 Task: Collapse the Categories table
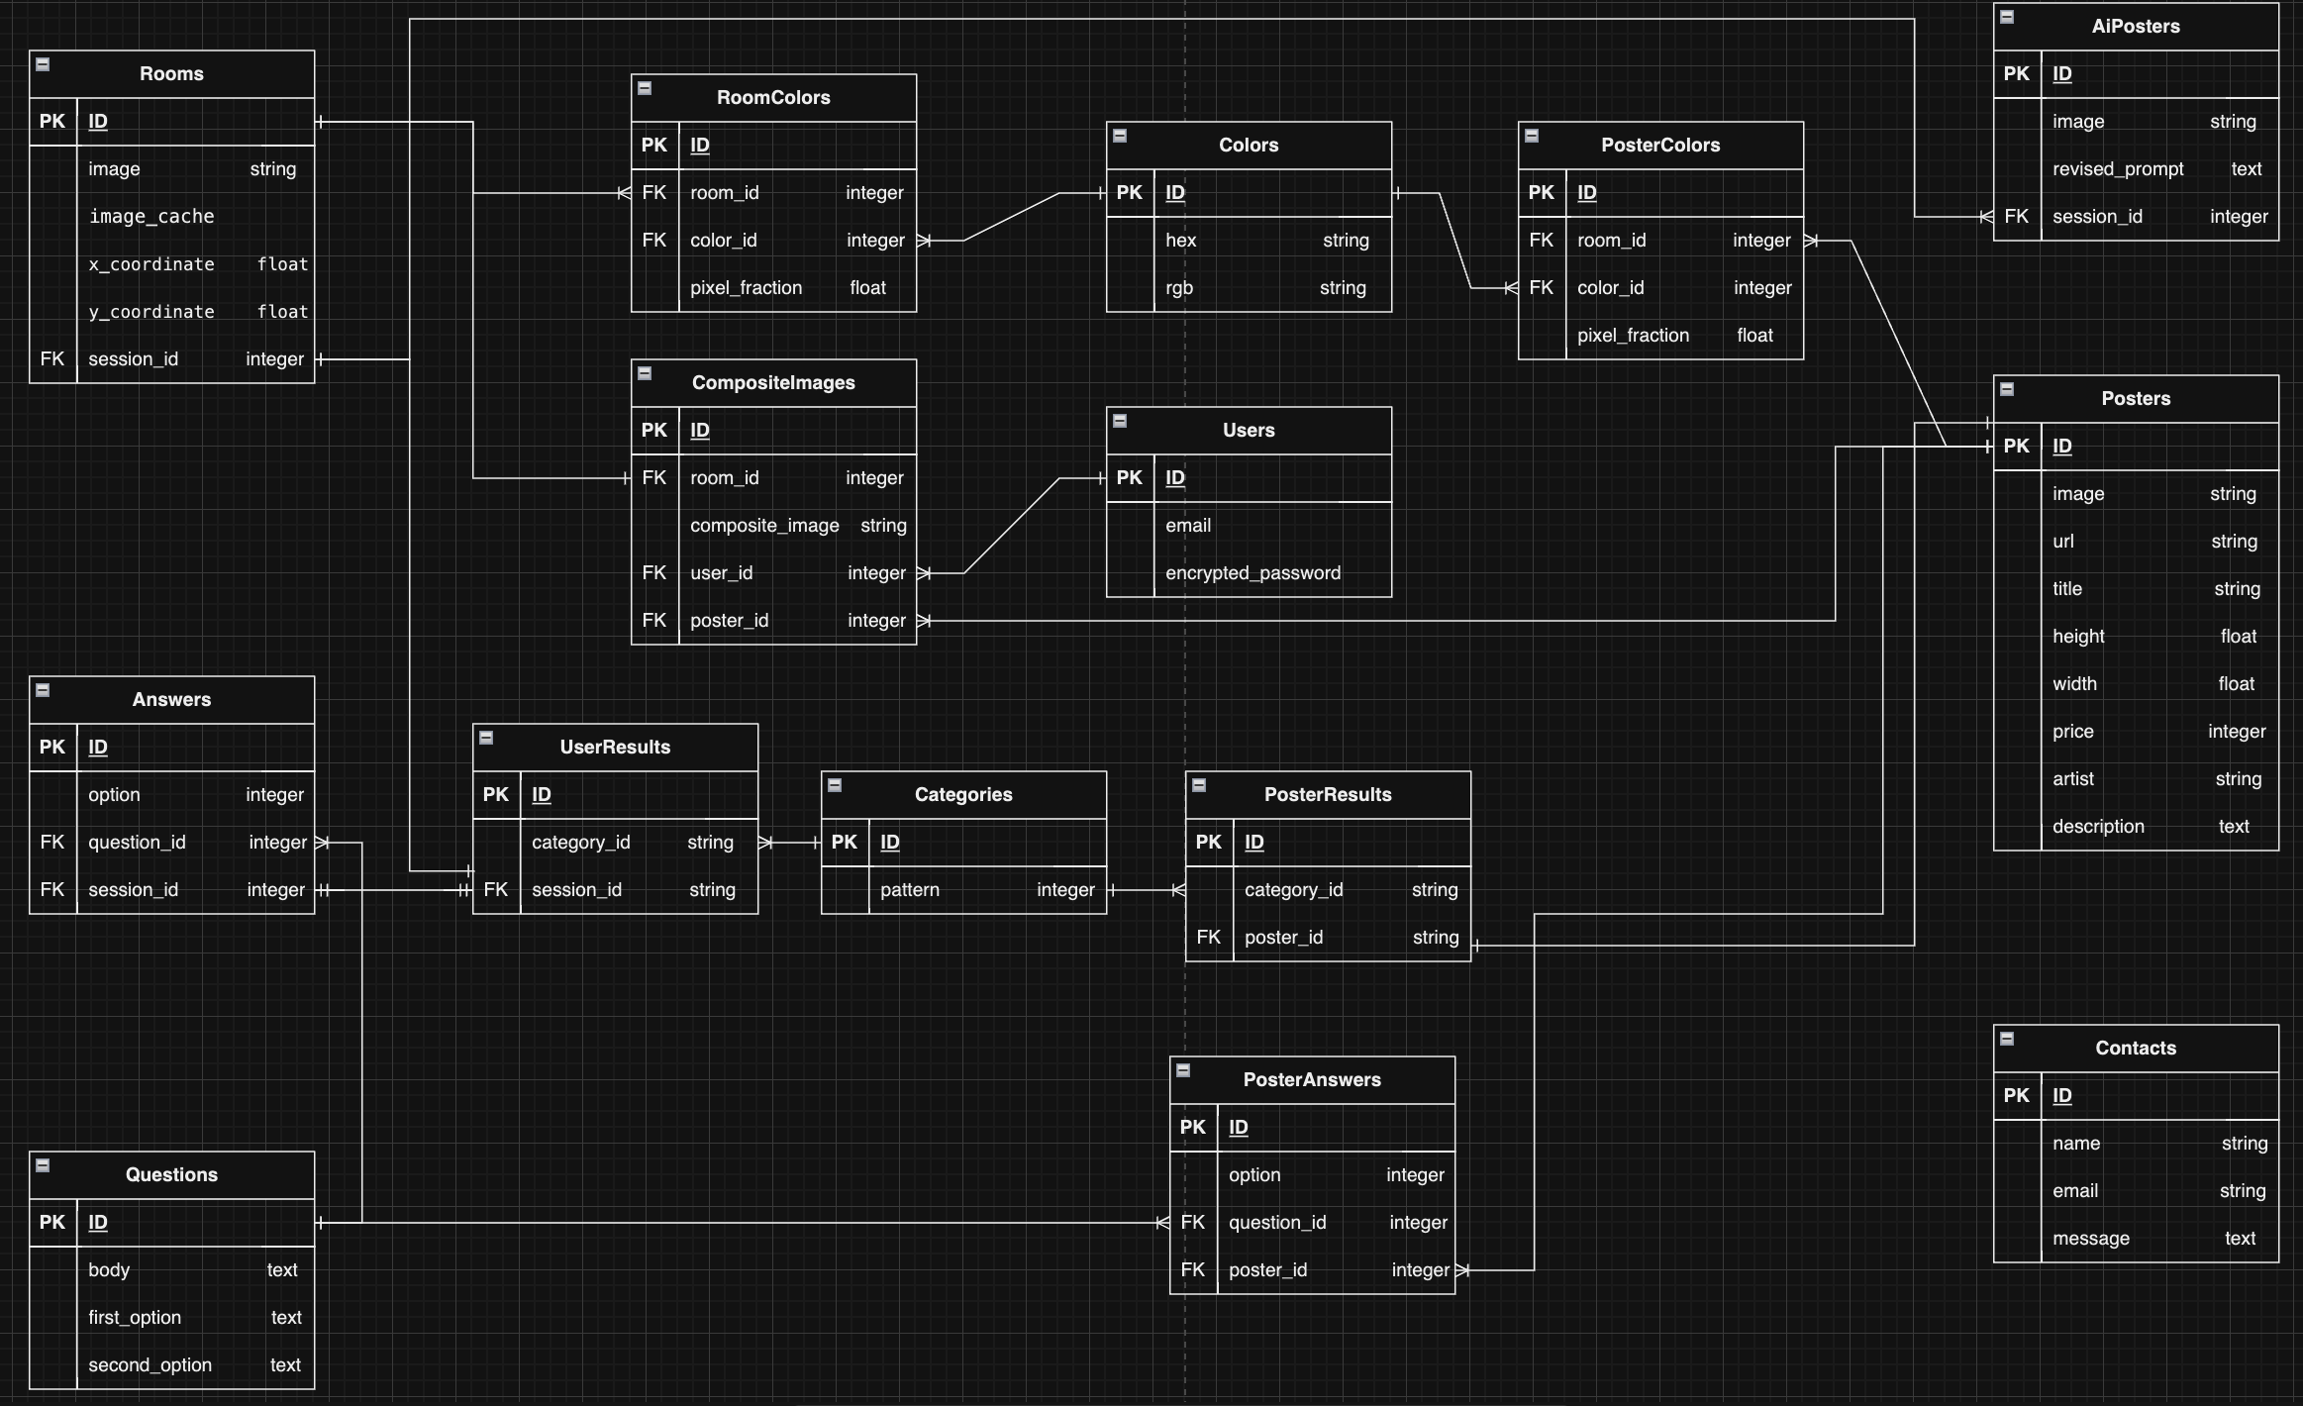point(835,785)
